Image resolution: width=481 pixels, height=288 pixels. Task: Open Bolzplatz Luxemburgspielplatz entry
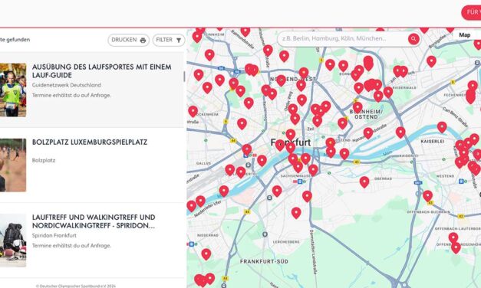pos(90,142)
